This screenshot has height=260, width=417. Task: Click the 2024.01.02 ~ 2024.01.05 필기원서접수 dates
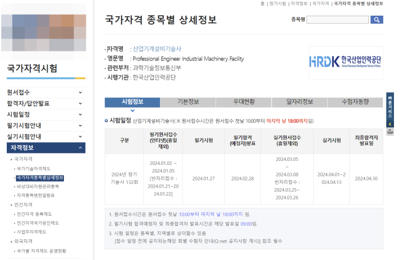(x=163, y=167)
